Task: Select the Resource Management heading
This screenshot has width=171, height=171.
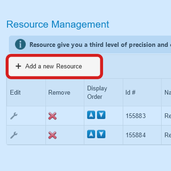Action: 58,24
